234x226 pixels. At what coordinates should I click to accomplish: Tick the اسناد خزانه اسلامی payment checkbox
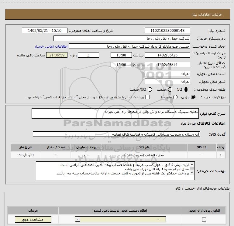pyautogui.click(x=147, y=97)
